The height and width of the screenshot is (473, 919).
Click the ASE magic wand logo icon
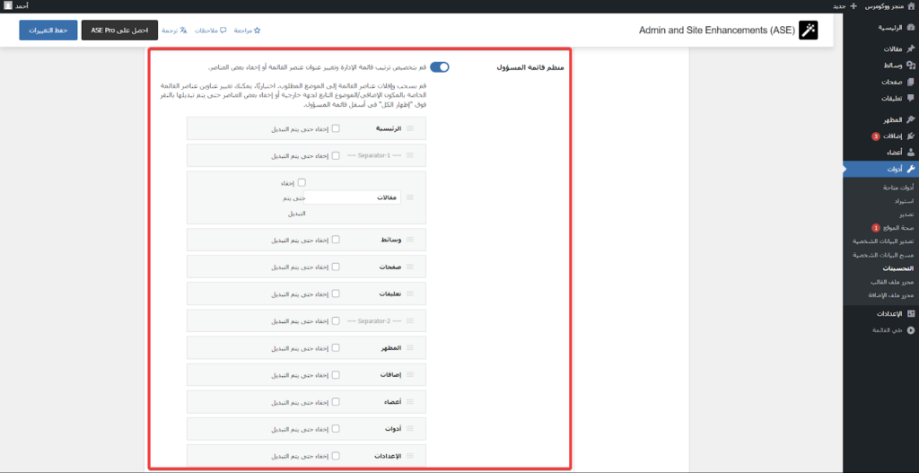pos(809,31)
